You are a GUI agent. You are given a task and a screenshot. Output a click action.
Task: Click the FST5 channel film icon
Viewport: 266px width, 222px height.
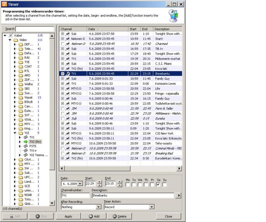pyautogui.click(x=26, y=146)
